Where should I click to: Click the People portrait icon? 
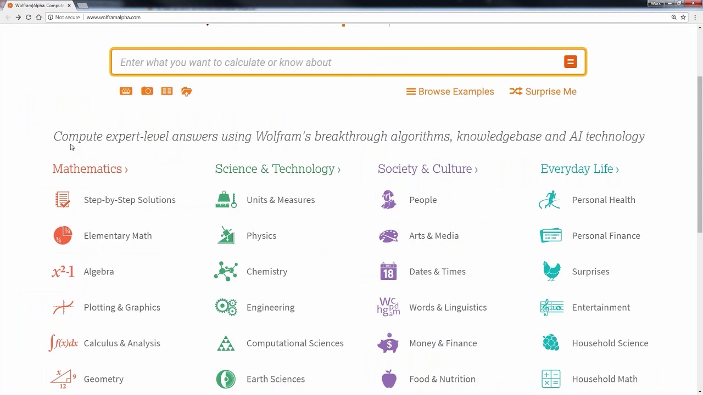pyautogui.click(x=388, y=200)
